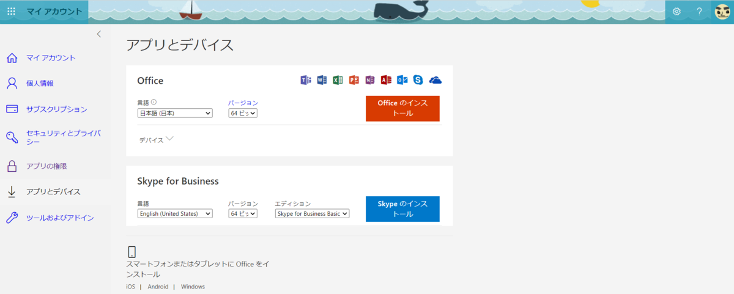The height and width of the screenshot is (294, 734).
Task: Open ツールおよびアドイン in the sidebar
Action: (60, 218)
